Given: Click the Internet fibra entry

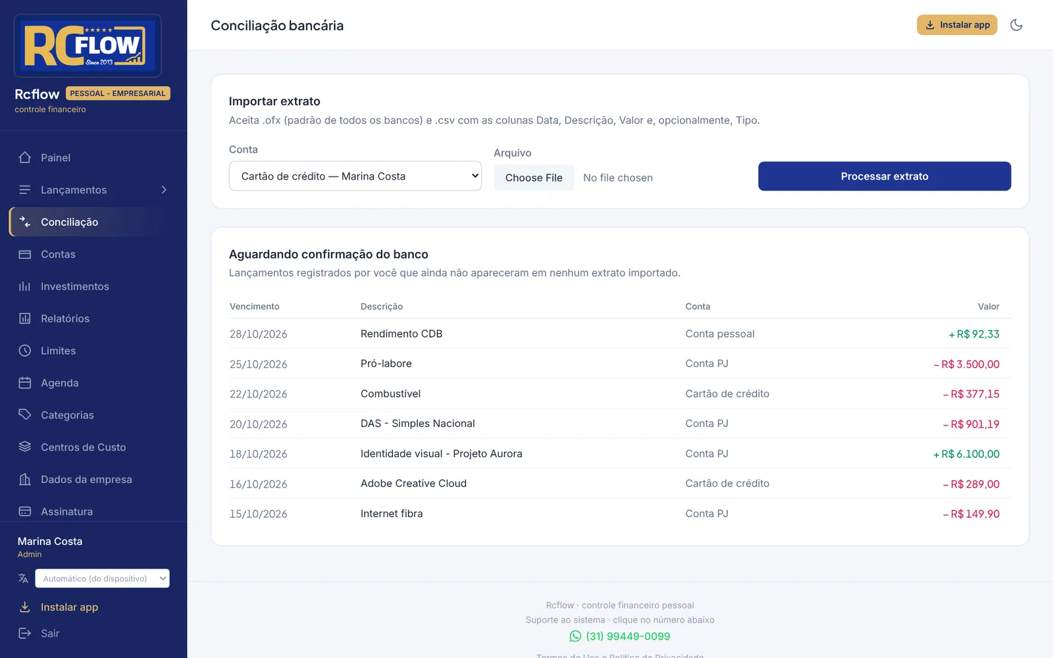Looking at the screenshot, I should (392, 514).
